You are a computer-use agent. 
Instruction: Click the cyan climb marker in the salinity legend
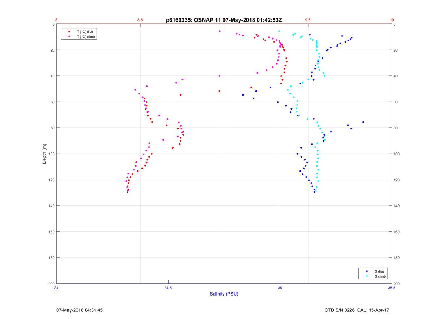coord(367,276)
